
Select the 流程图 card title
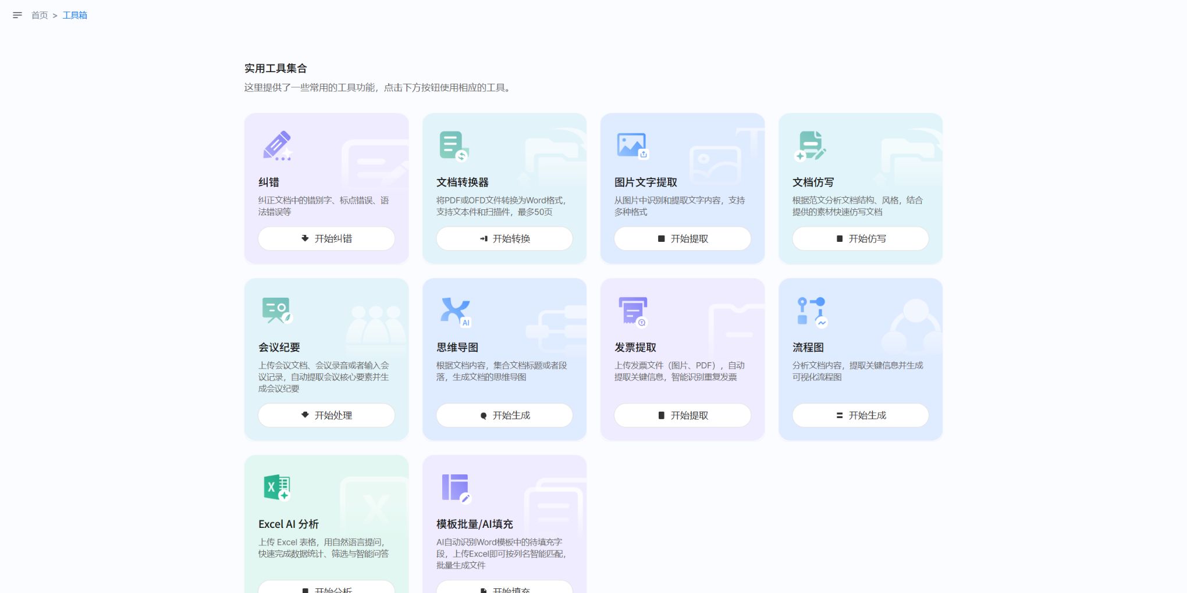coord(808,347)
